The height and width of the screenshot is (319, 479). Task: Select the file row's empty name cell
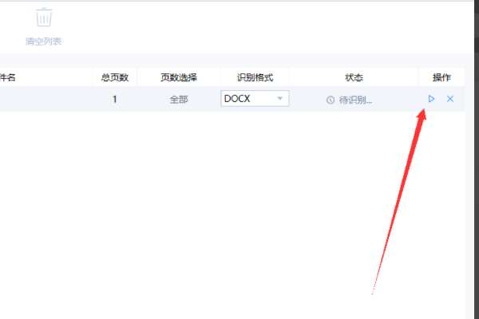click(x=46, y=99)
